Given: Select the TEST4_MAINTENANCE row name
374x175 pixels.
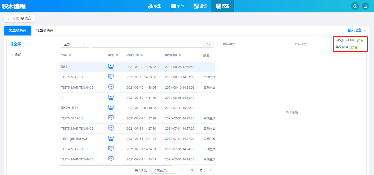Looking at the screenshot, I should (77, 159).
